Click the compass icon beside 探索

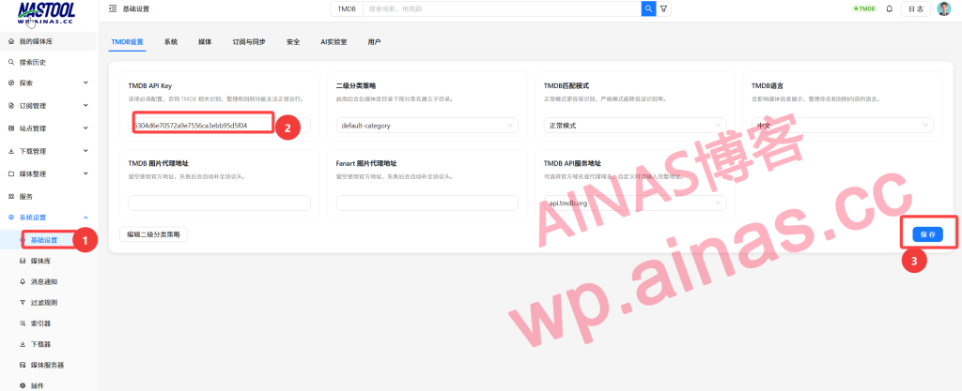11,83
